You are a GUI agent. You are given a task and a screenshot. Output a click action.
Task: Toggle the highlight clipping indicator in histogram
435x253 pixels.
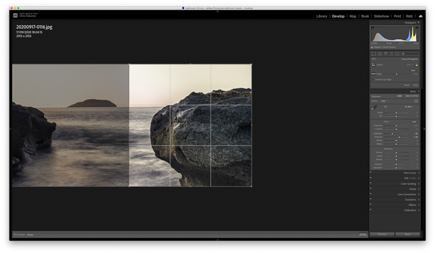tap(417, 28)
